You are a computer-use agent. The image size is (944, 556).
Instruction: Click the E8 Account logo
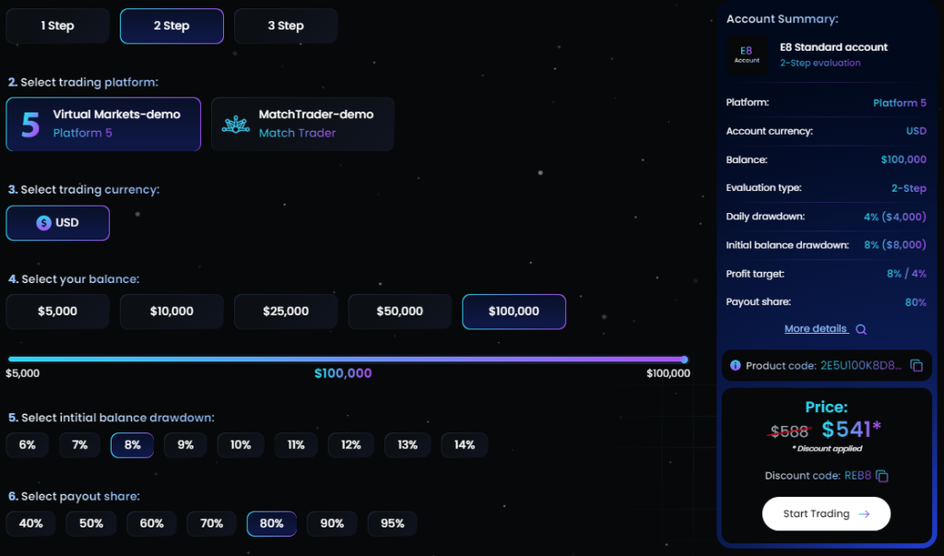point(747,54)
